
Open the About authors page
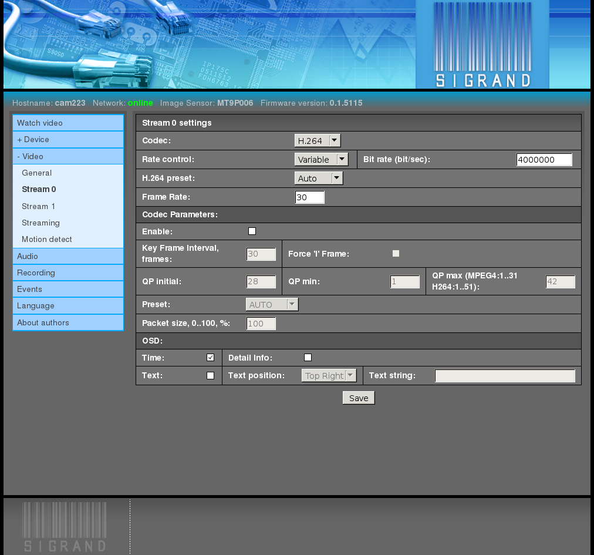[x=68, y=322]
